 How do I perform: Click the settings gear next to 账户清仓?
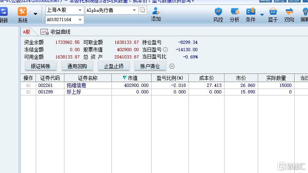(172, 66)
